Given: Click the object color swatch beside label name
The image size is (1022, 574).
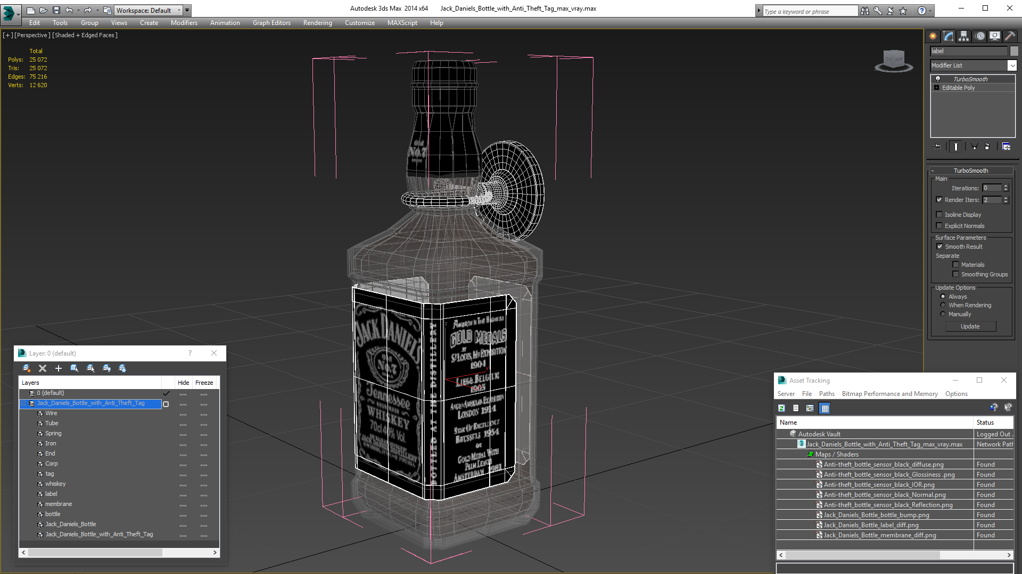Looking at the screenshot, I should pyautogui.click(x=1014, y=51).
